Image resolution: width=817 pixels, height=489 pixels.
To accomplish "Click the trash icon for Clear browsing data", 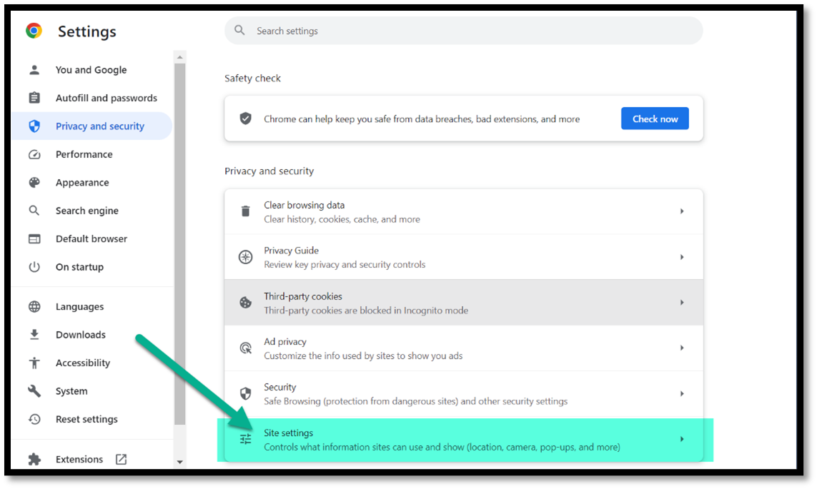I will pyautogui.click(x=245, y=211).
